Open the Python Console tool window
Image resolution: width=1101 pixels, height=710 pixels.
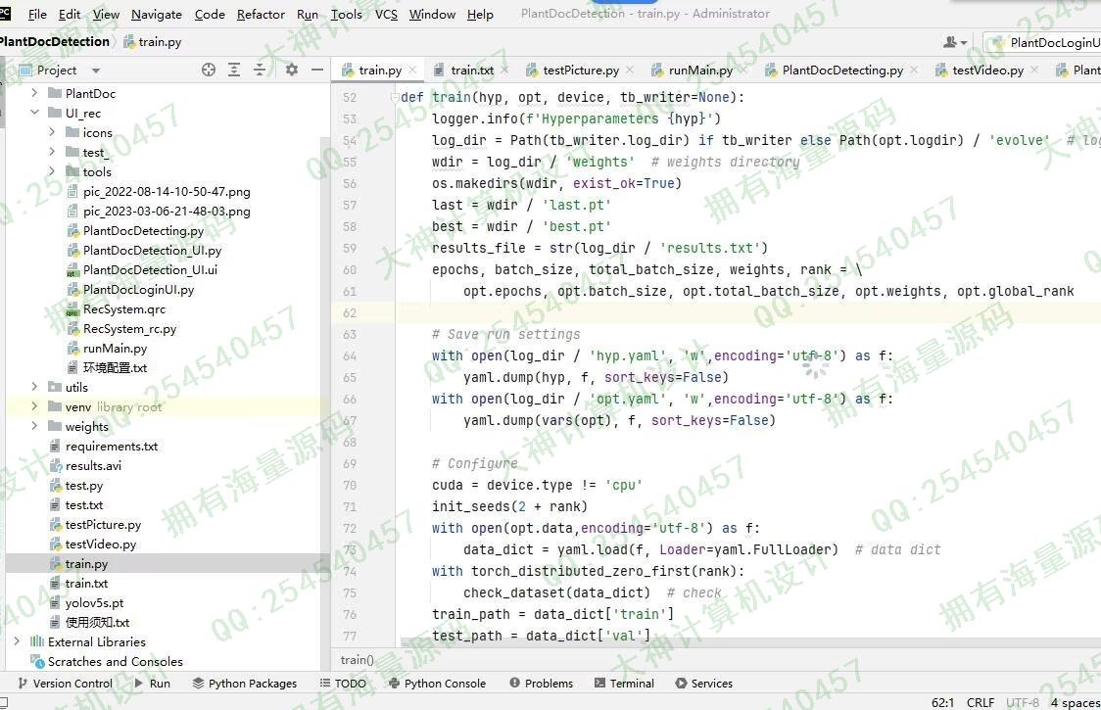[437, 684]
